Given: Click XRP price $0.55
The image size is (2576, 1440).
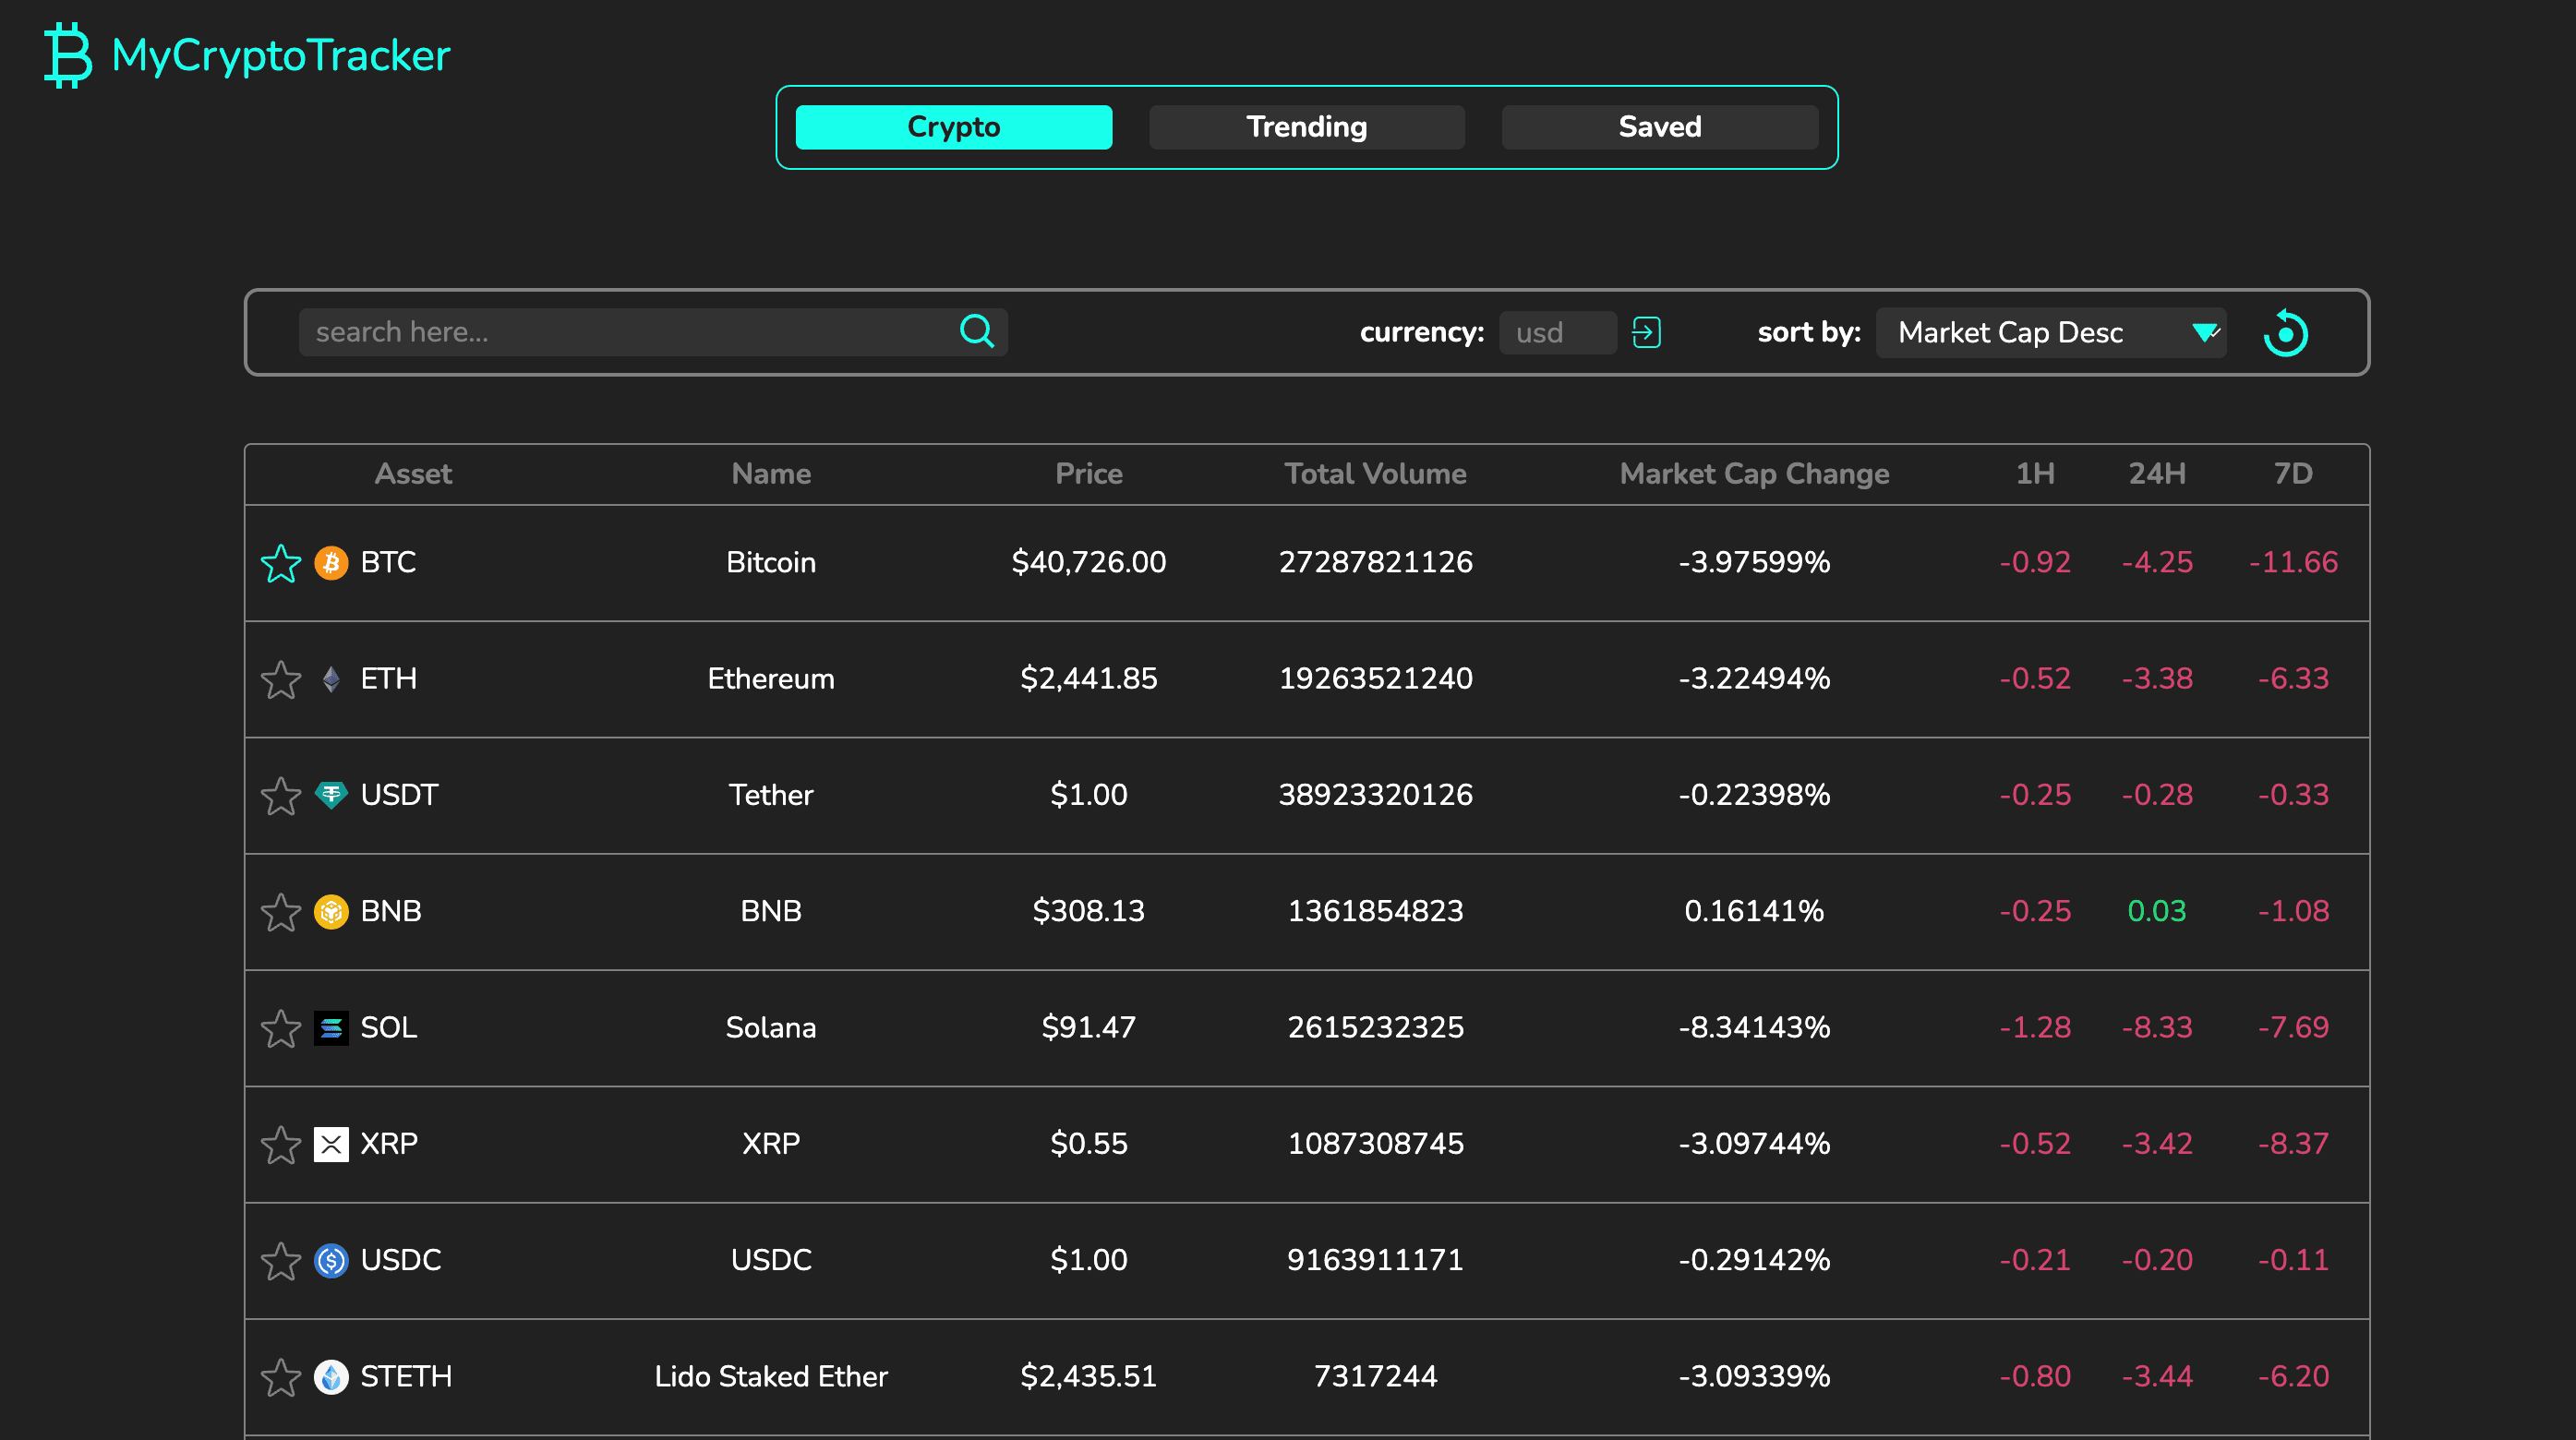Looking at the screenshot, I should [x=1089, y=1144].
